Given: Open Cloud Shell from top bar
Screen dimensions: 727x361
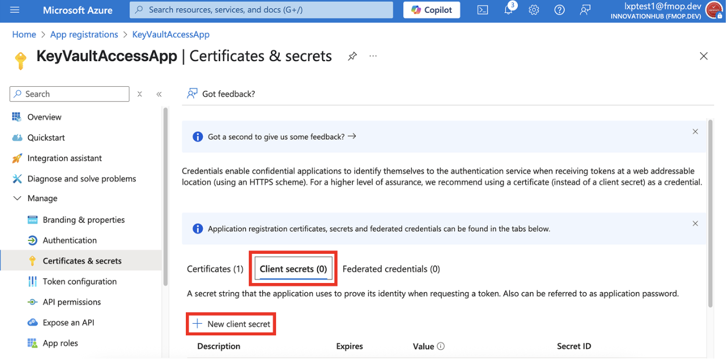Looking at the screenshot, I should coord(483,10).
